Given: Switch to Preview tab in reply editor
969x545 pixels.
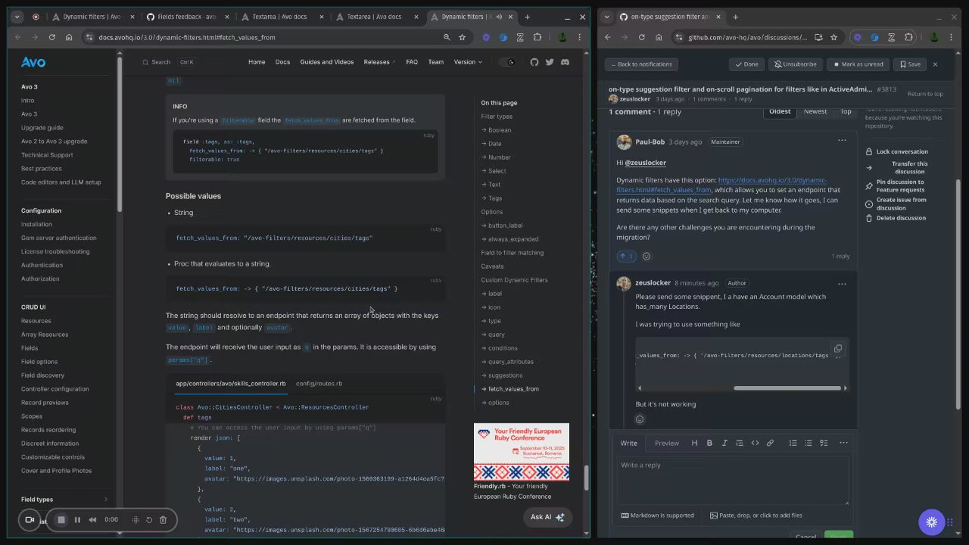Looking at the screenshot, I should pyautogui.click(x=667, y=443).
